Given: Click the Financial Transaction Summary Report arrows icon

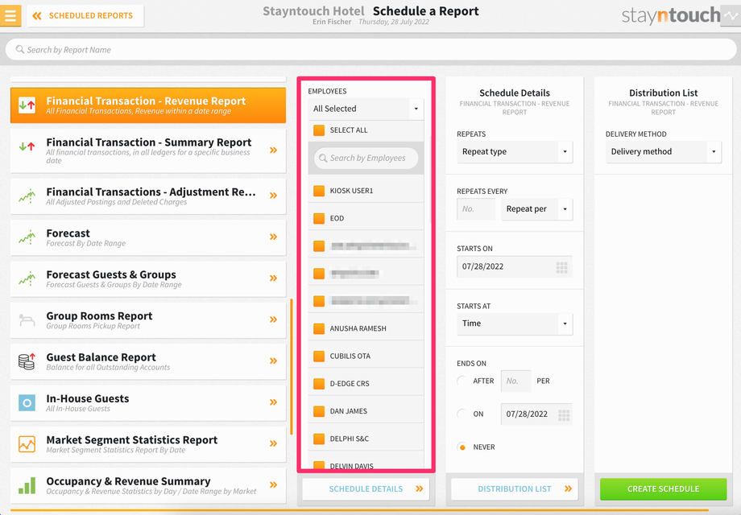Looking at the screenshot, I should coord(27,146).
